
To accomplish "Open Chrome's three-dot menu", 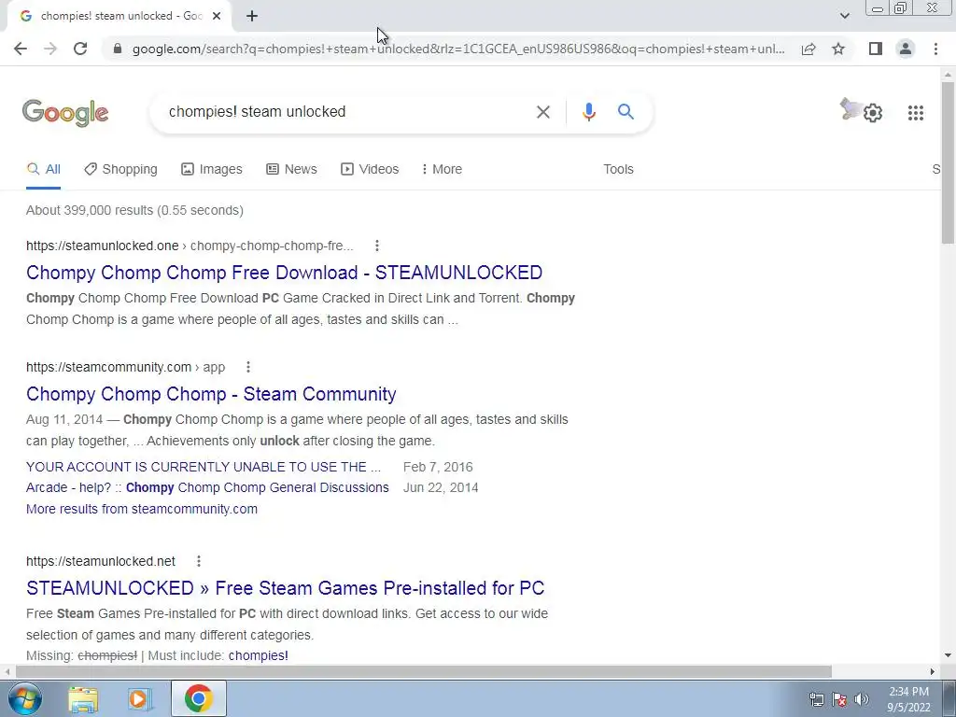I will point(935,49).
